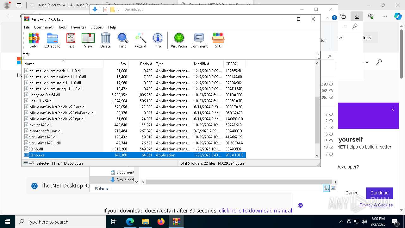Screen dimensions: 405x228
Task: Select vcruntime140_1.dll in the list
Action: 134,143
